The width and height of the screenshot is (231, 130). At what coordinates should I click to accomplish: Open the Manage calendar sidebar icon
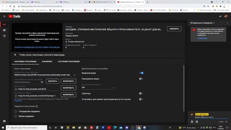[4, 36]
